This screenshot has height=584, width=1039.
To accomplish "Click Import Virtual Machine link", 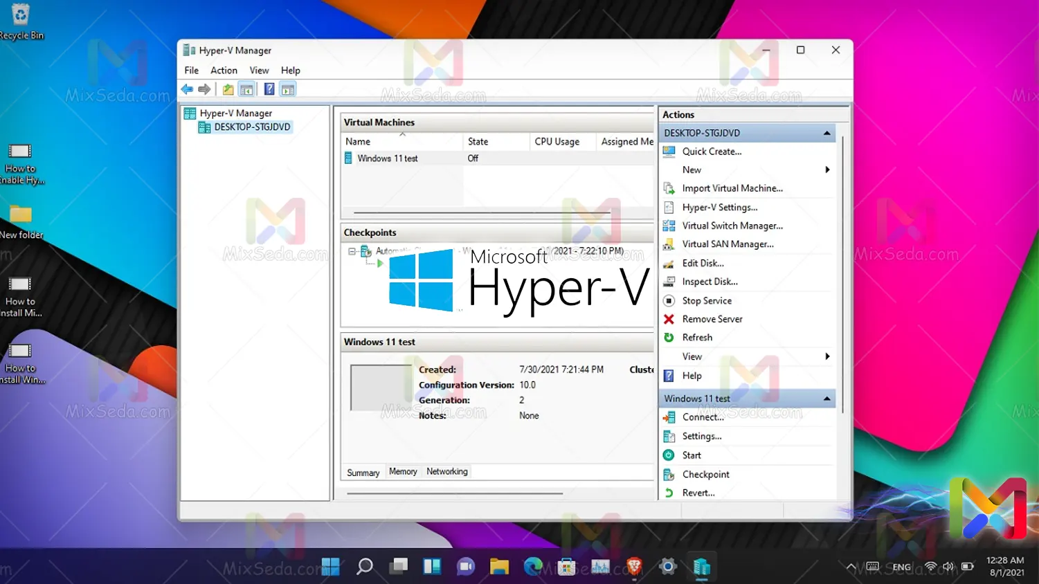I will [x=732, y=188].
